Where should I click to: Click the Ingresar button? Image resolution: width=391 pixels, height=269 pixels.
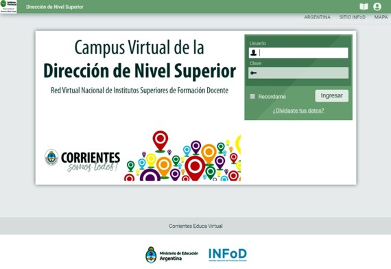[x=331, y=96]
